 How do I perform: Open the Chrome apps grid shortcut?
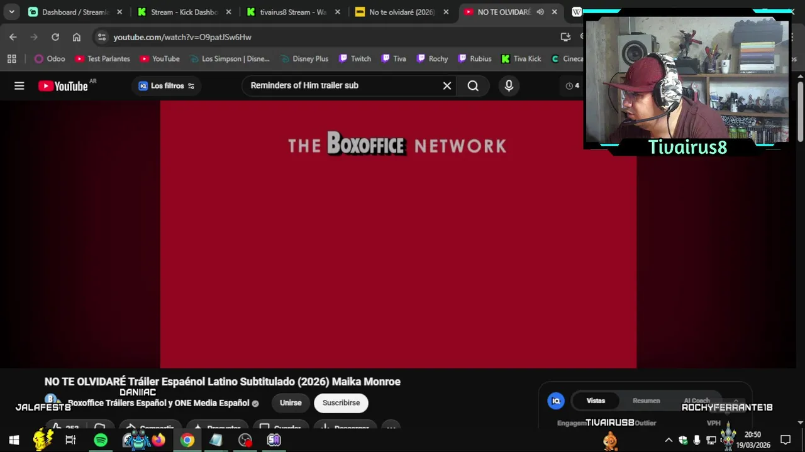tap(11, 59)
